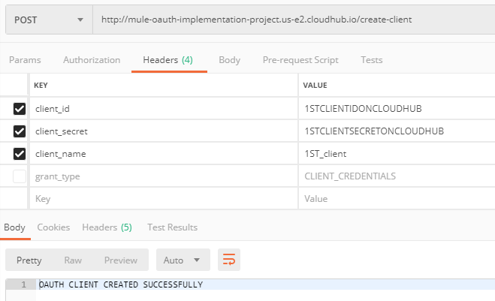Expand the Auto format dropdown

(183, 260)
